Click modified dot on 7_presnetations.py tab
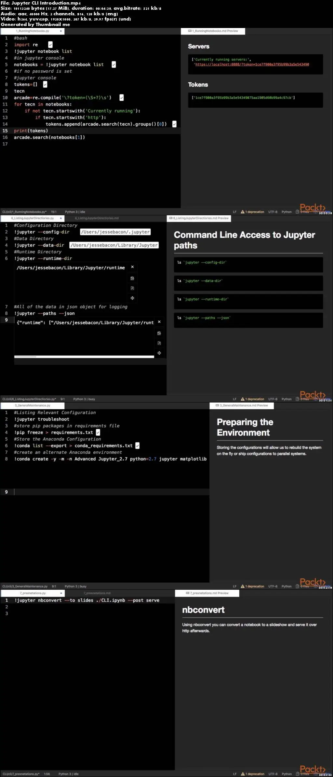 point(61,593)
